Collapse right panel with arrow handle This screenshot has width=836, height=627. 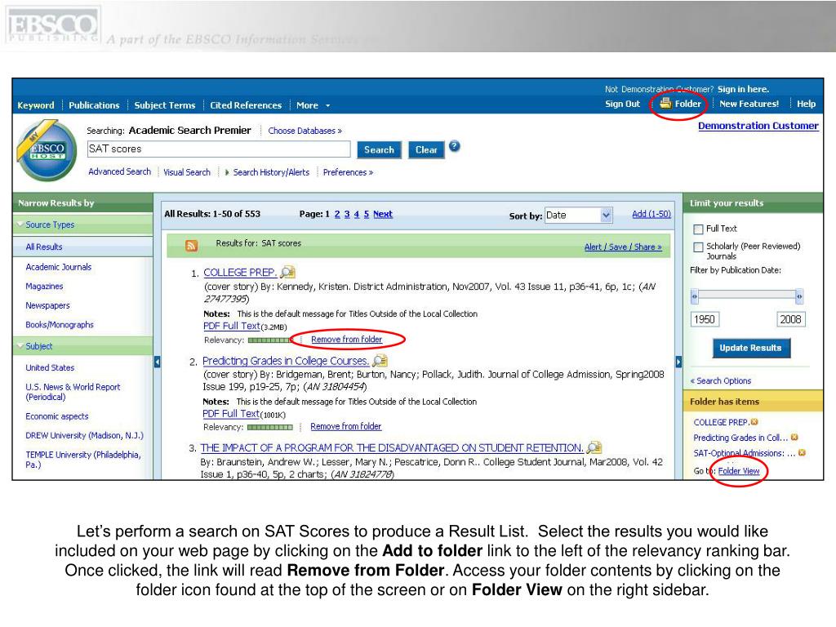click(678, 362)
